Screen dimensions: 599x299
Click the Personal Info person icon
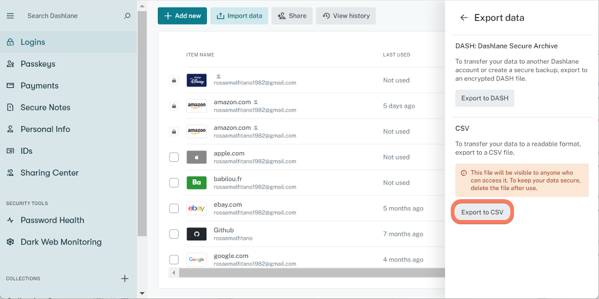[x=10, y=129]
